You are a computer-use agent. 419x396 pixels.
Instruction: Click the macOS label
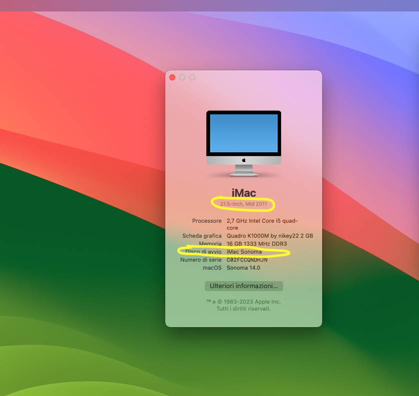point(212,268)
